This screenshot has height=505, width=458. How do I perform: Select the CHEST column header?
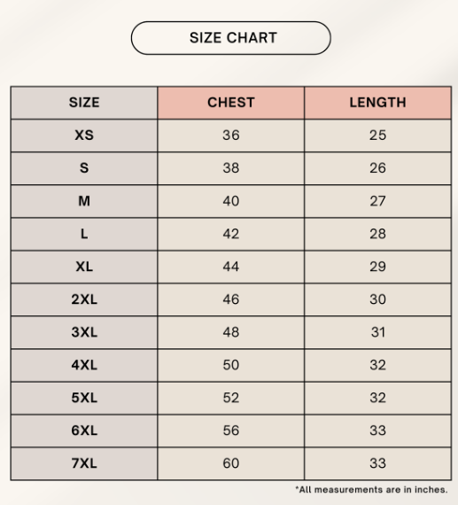tap(231, 103)
